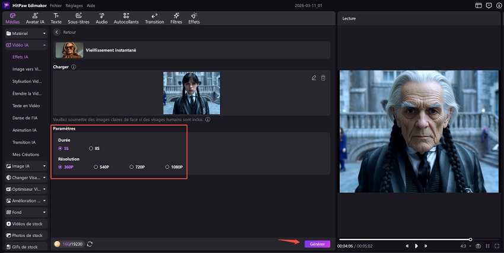This screenshot has width=504, height=253.
Task: Select Transition IA item
Action: (x=24, y=142)
